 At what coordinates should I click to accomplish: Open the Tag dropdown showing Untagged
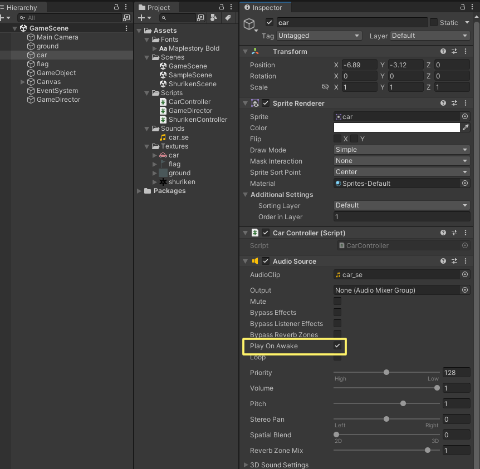point(319,36)
